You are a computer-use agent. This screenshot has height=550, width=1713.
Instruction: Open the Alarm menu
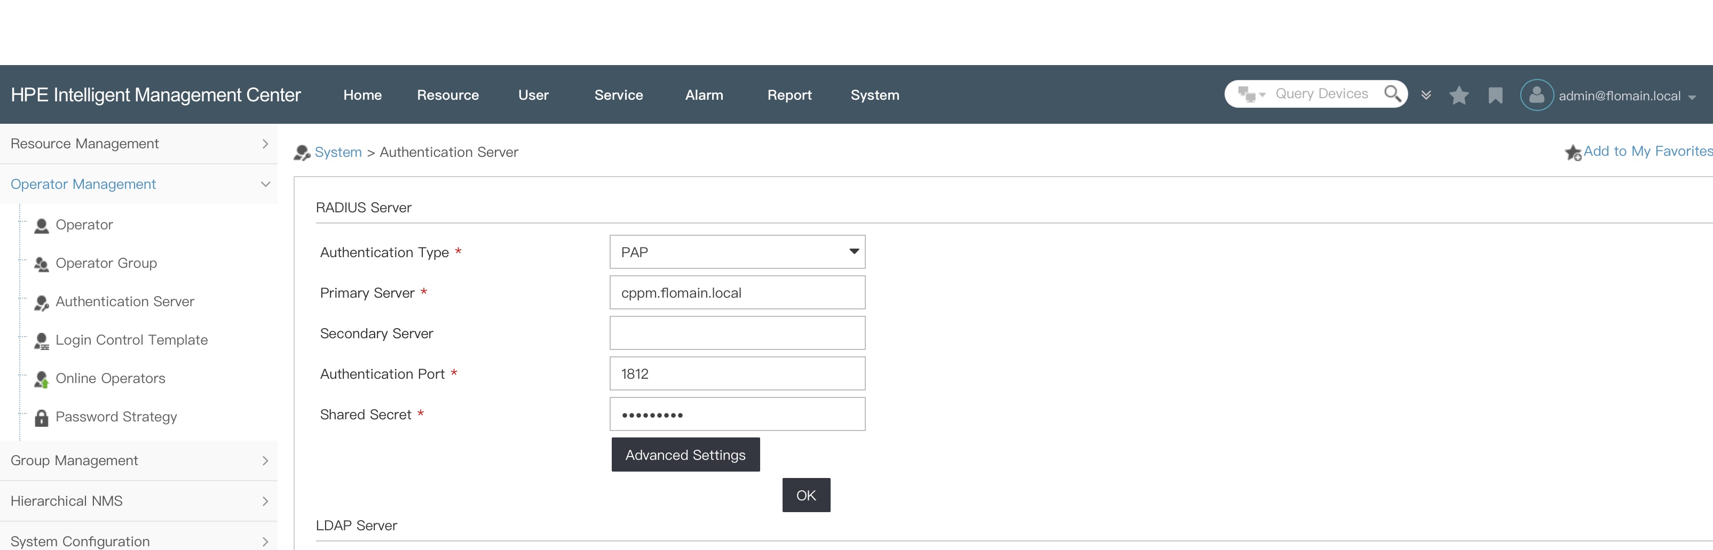coord(704,95)
